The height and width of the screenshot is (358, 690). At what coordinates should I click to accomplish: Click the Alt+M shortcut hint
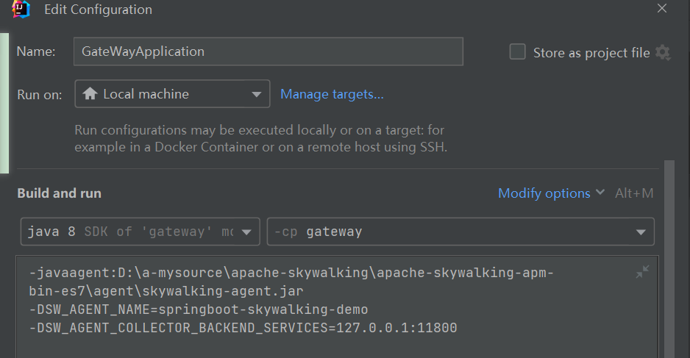tap(633, 193)
